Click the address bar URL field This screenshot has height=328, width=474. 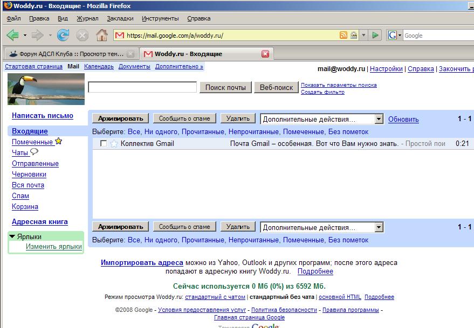(232, 36)
